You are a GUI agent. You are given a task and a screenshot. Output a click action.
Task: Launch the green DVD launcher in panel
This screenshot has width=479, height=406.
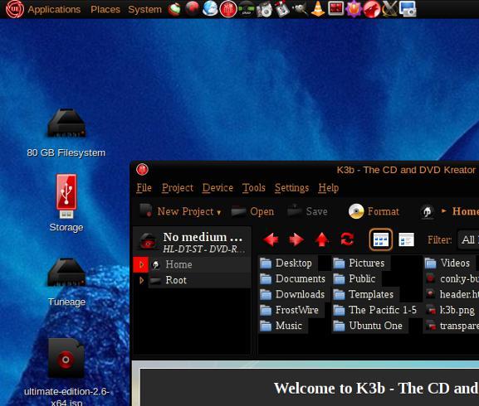[x=247, y=9]
